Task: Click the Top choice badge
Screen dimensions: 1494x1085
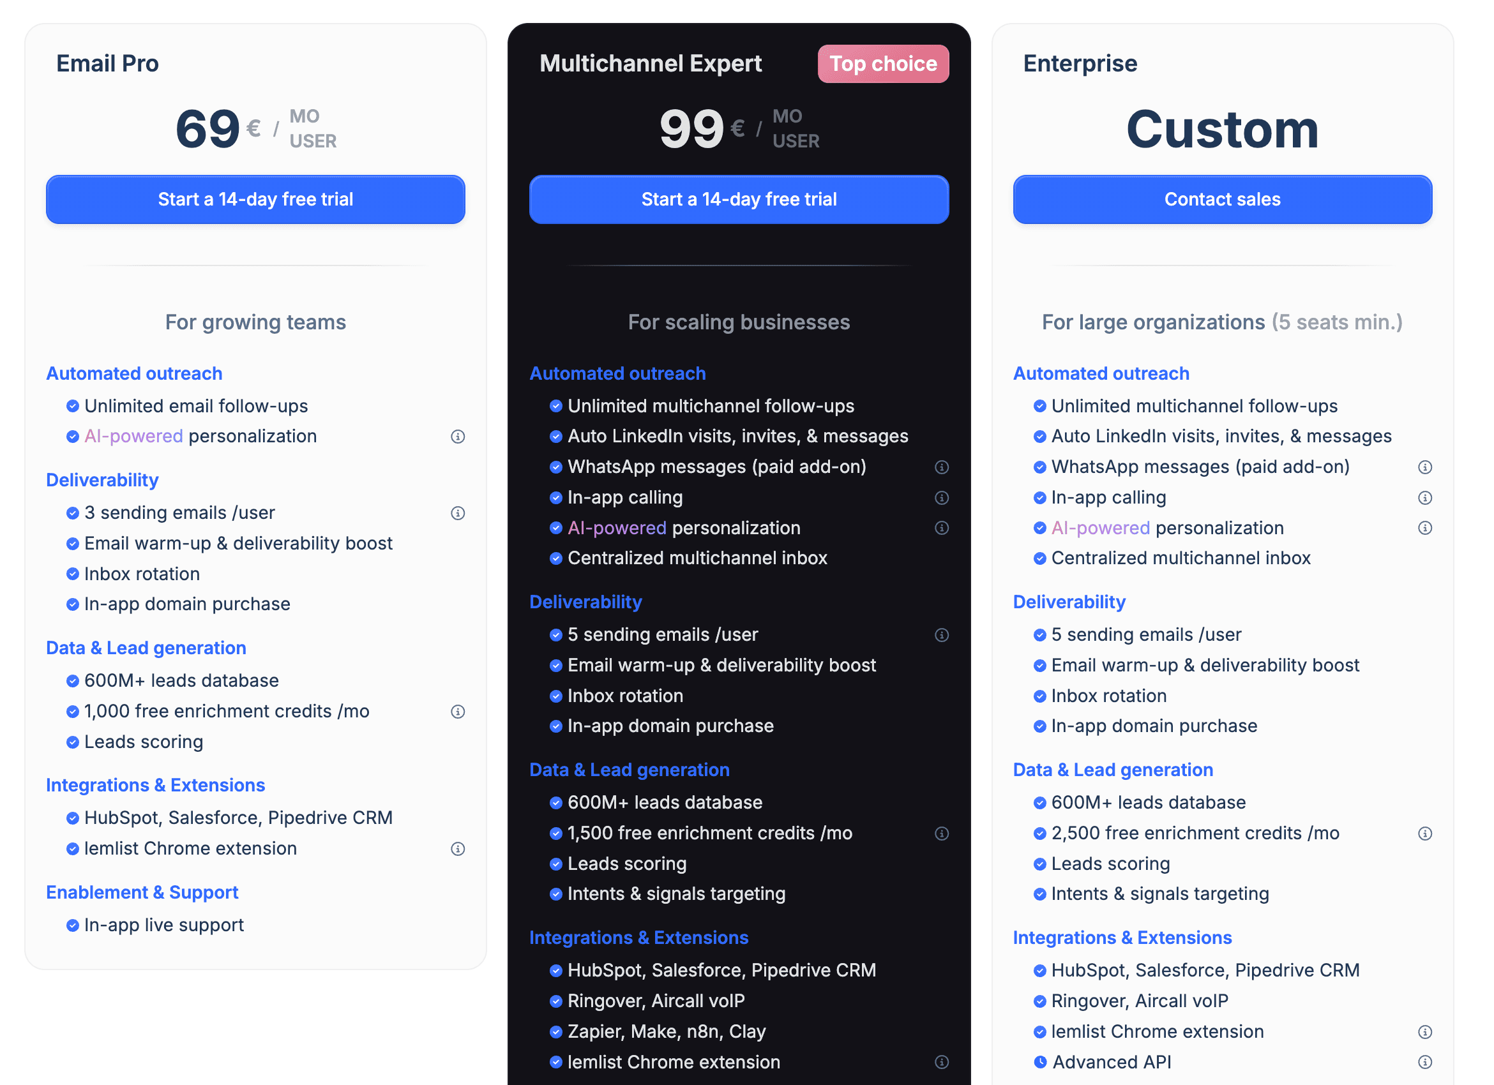Action: coord(883,64)
